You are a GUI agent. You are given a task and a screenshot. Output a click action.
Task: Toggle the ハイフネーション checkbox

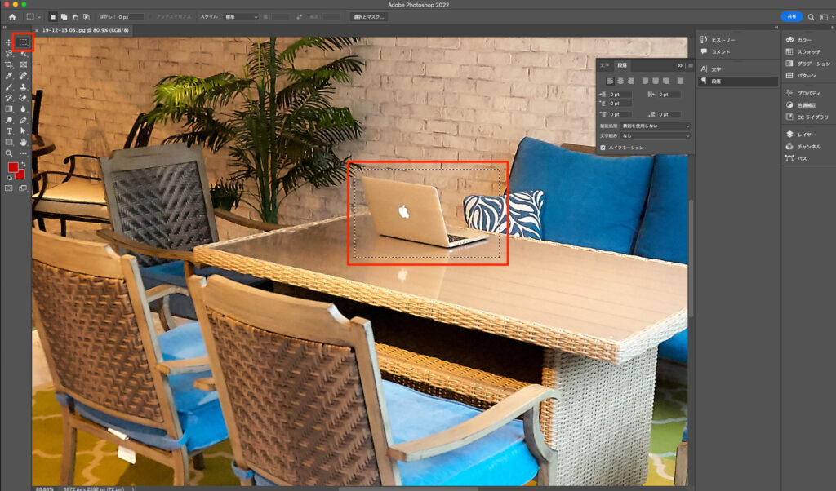[603, 148]
